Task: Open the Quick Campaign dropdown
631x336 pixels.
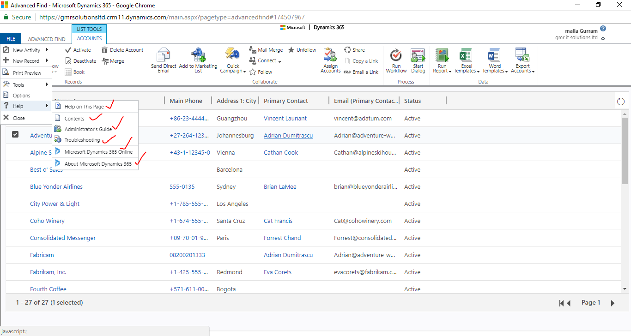Action: click(x=233, y=60)
